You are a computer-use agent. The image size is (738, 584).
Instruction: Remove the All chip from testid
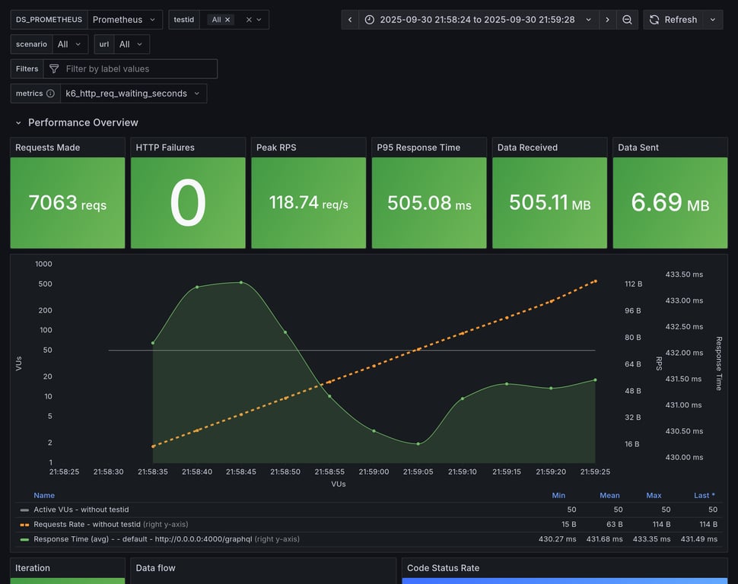227,20
